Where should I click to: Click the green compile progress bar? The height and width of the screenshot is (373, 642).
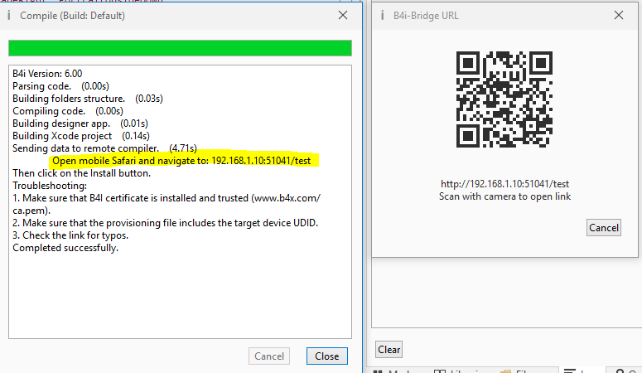(x=180, y=48)
